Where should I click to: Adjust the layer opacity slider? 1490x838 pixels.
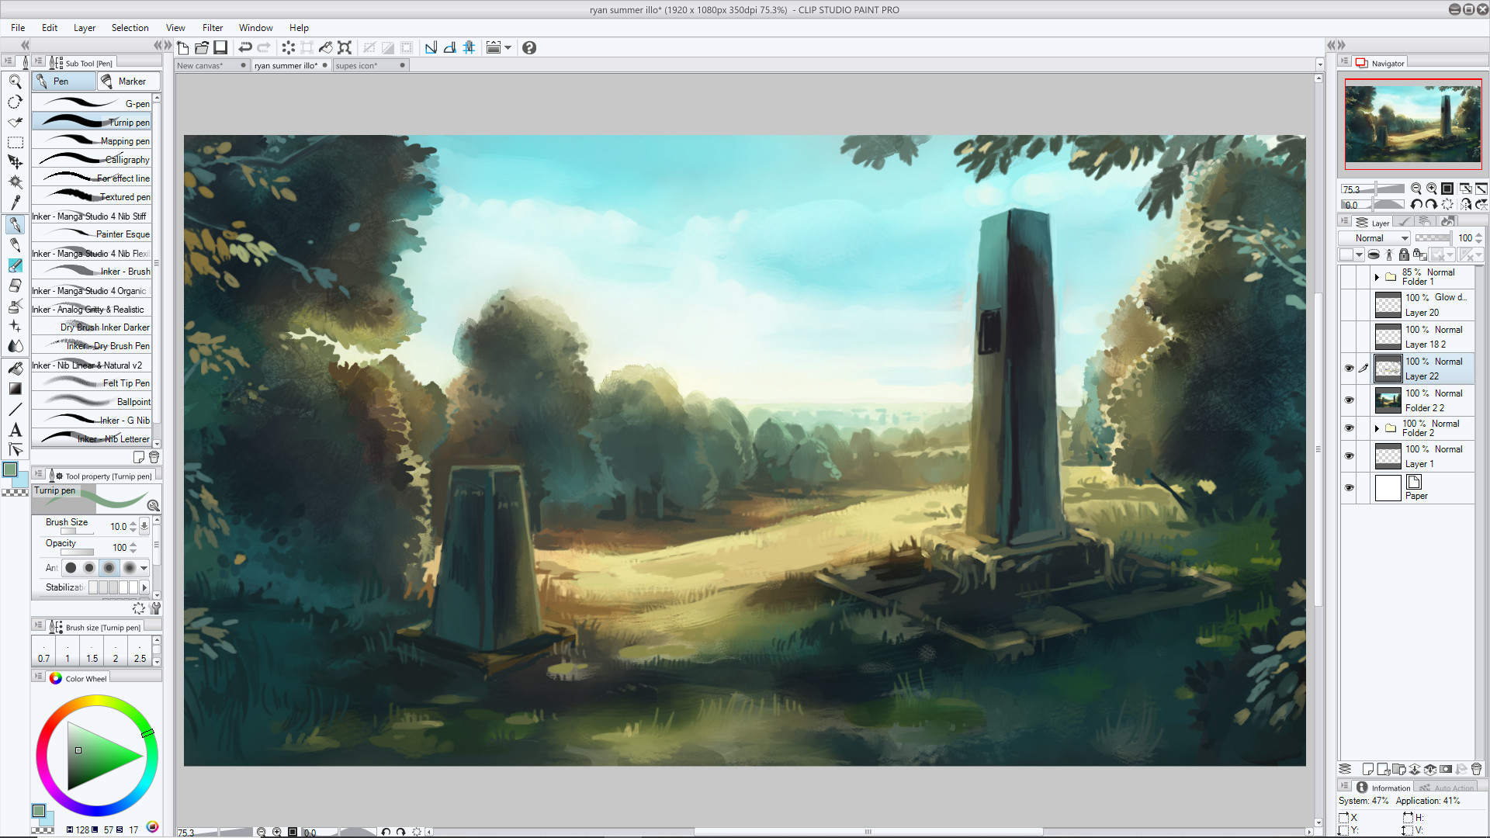(1433, 238)
